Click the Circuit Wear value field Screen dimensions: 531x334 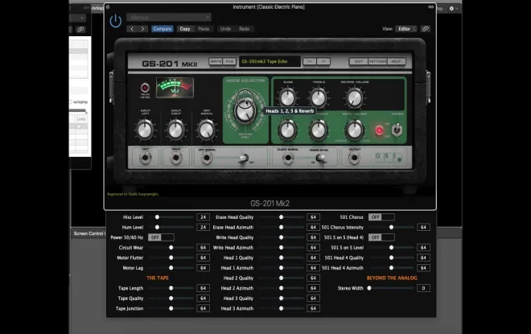[203, 248]
